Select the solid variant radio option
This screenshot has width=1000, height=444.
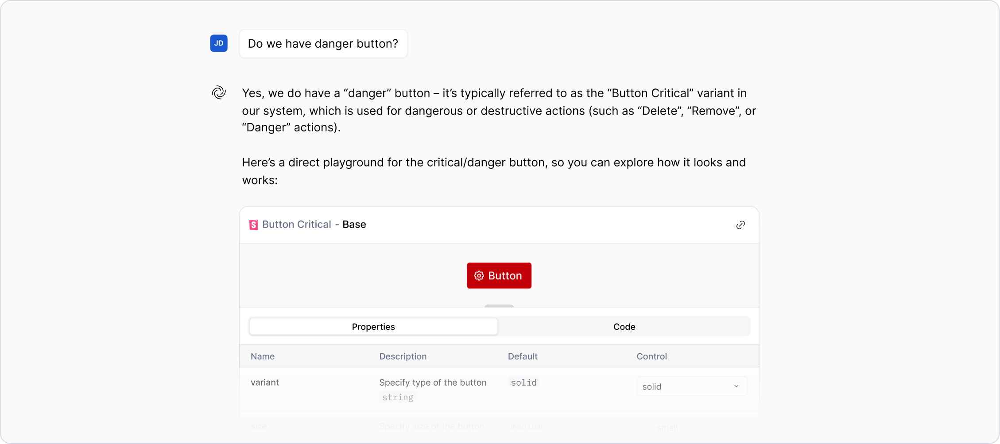pyautogui.click(x=691, y=386)
